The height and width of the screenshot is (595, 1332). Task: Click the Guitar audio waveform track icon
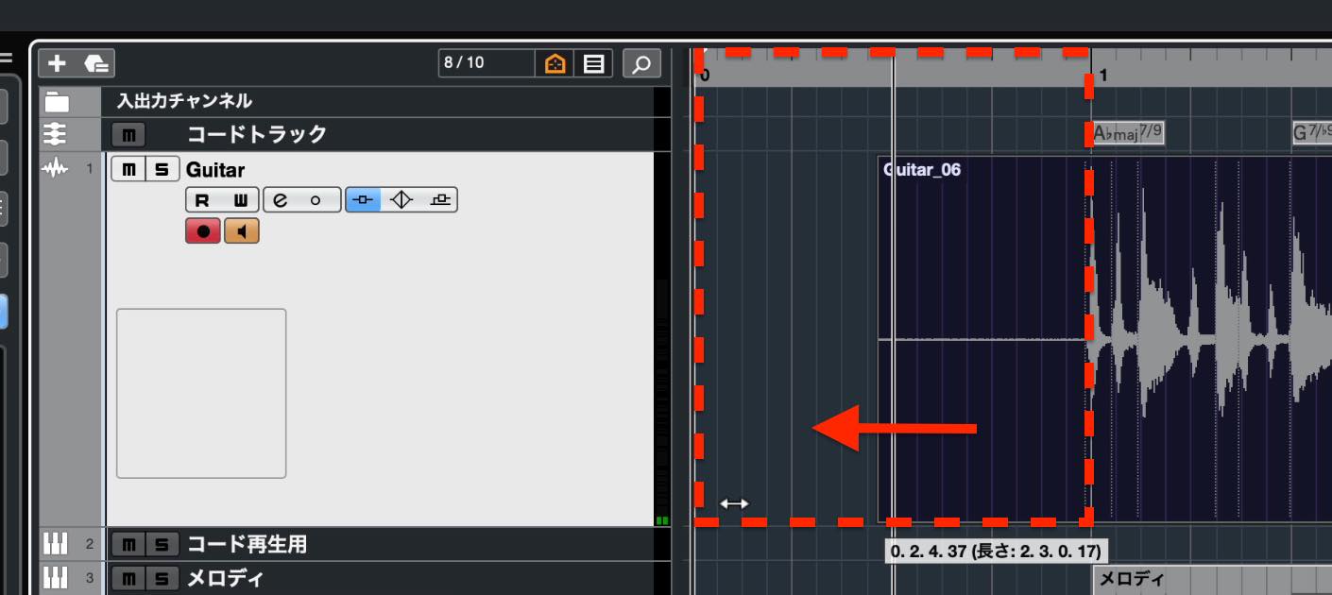56,169
